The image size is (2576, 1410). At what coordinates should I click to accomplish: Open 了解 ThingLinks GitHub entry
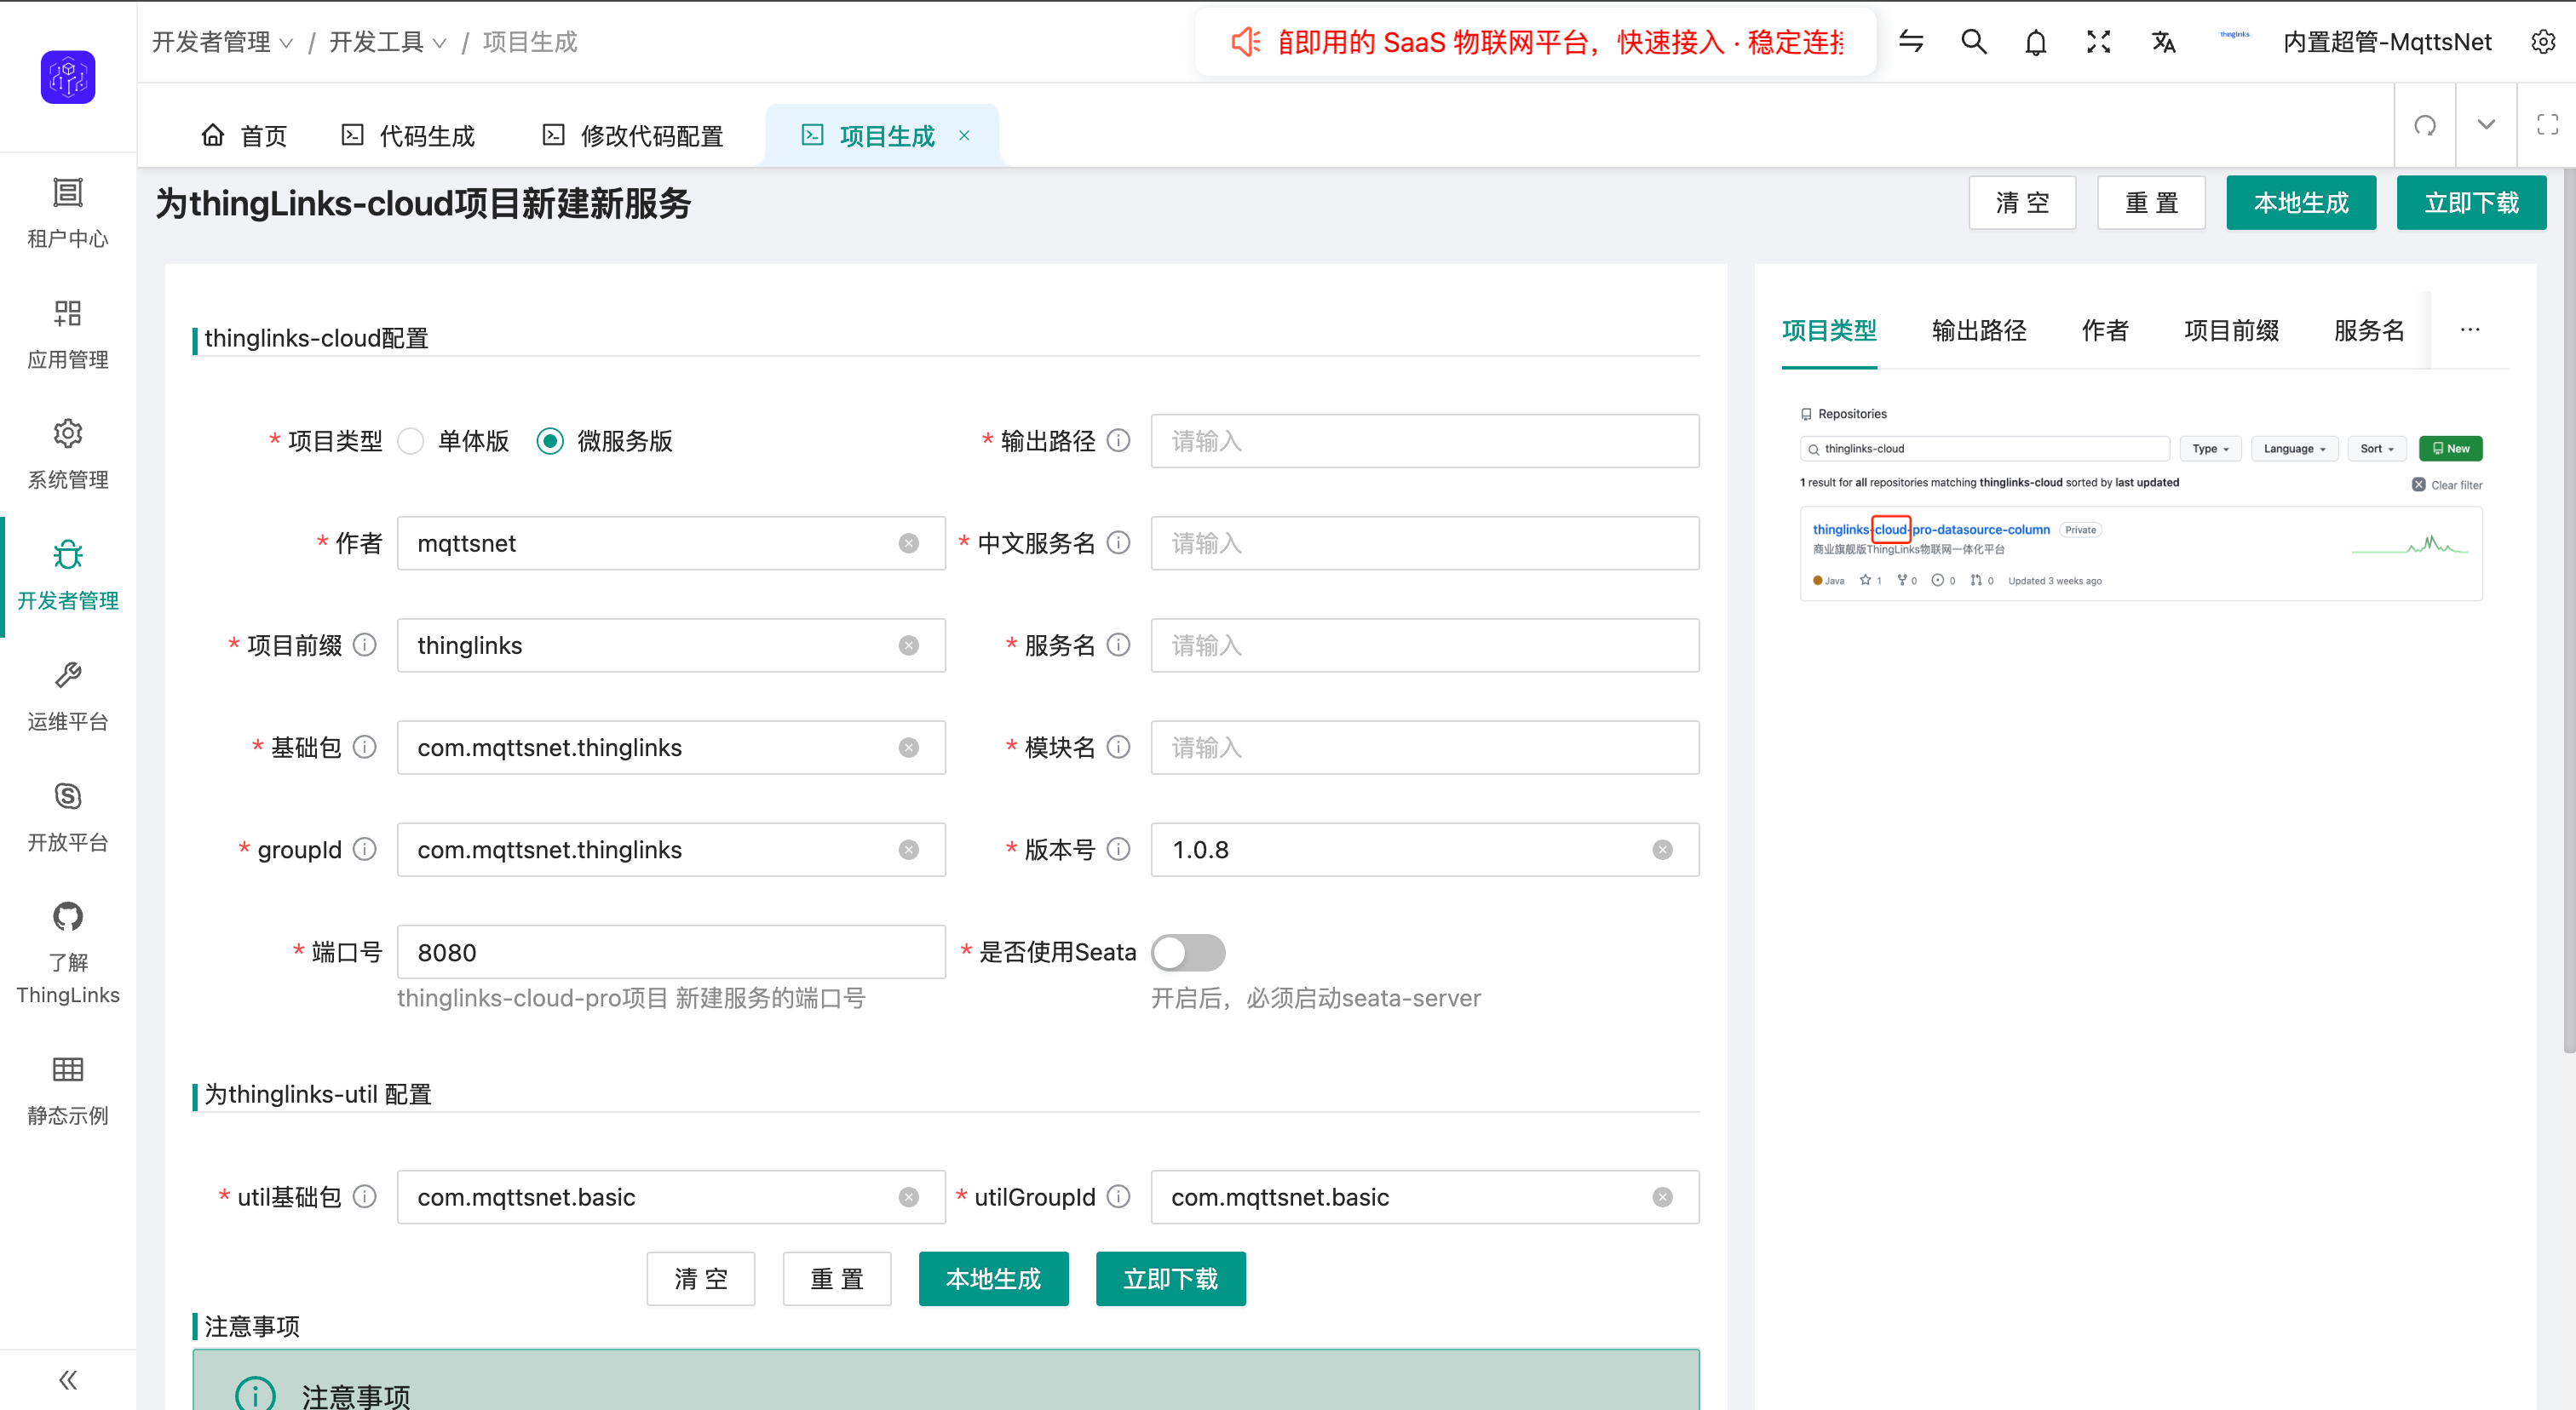point(68,952)
